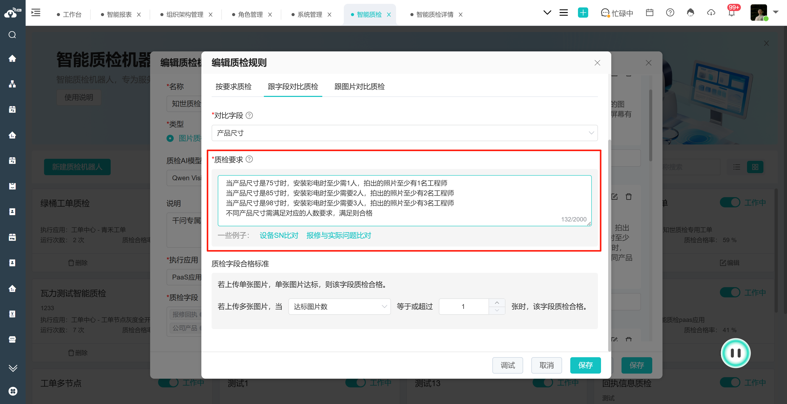The height and width of the screenshot is (404, 787).
Task: Open the 忙碌中 status selector
Action: point(617,13)
